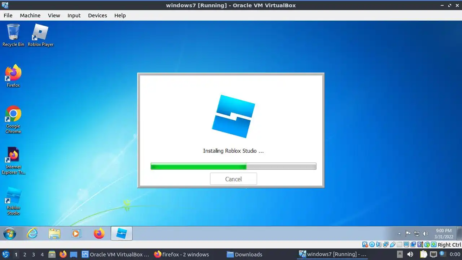Cancel the Roblox Studio installation
The height and width of the screenshot is (260, 462).
233,179
